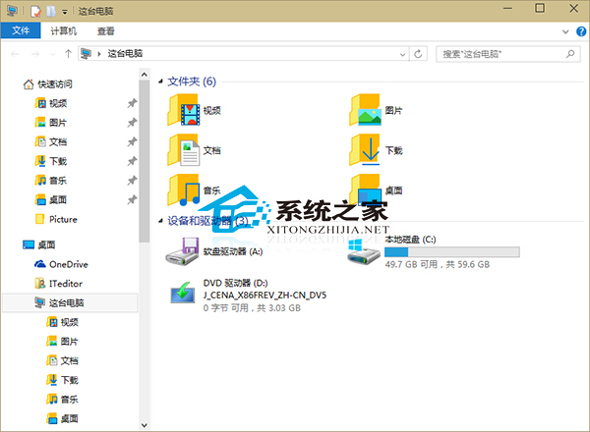The width and height of the screenshot is (590, 432).
Task: Open the help question mark button
Action: pyautogui.click(x=581, y=31)
